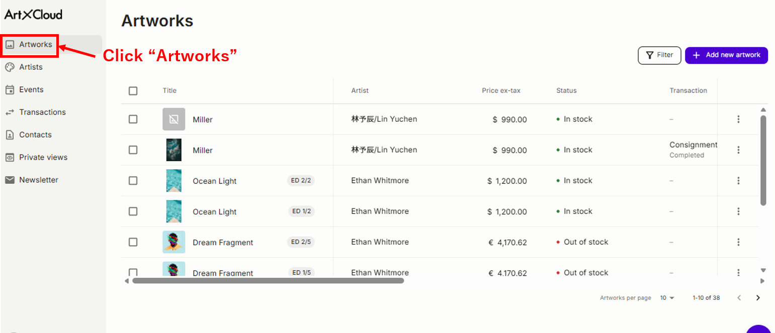The image size is (775, 333).
Task: Open the second Miller artwork thumbnail
Action: pyautogui.click(x=174, y=150)
